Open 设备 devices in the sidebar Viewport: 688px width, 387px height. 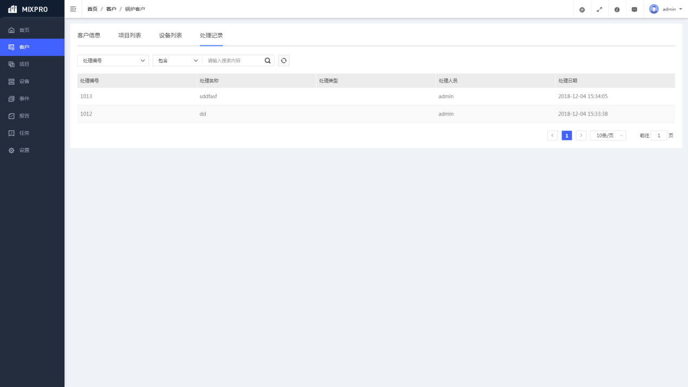pos(24,81)
